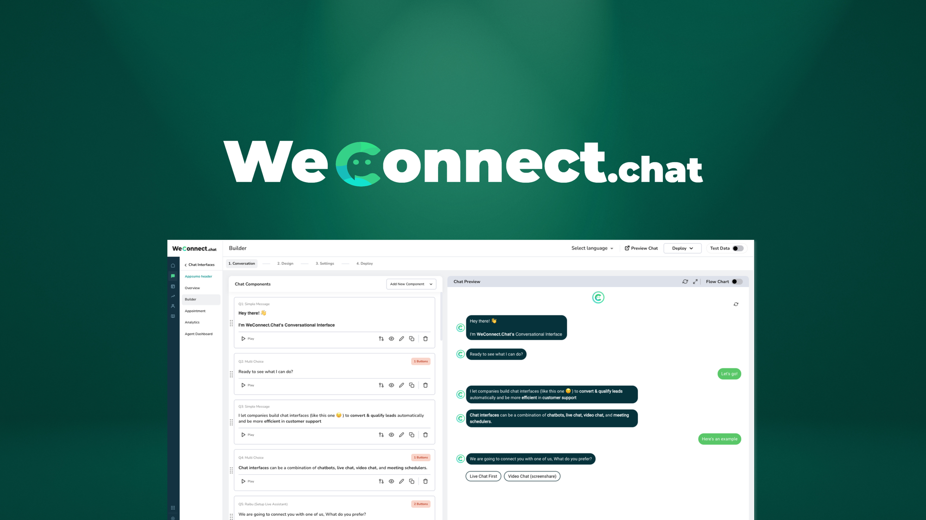
Task: Click the refresh icon in Chat Preview
Action: [x=685, y=281]
